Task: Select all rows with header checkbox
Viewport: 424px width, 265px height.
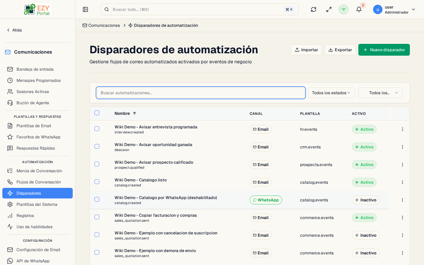Action: click(97, 113)
